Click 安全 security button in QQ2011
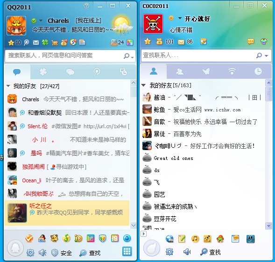Viewport: 275px width, 262px height. click(x=62, y=253)
